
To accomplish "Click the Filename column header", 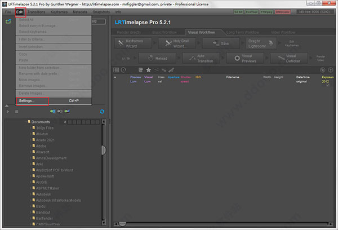I will point(233,77).
